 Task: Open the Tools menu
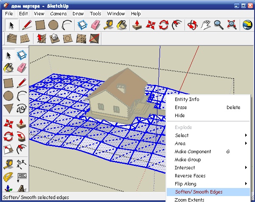(95, 14)
